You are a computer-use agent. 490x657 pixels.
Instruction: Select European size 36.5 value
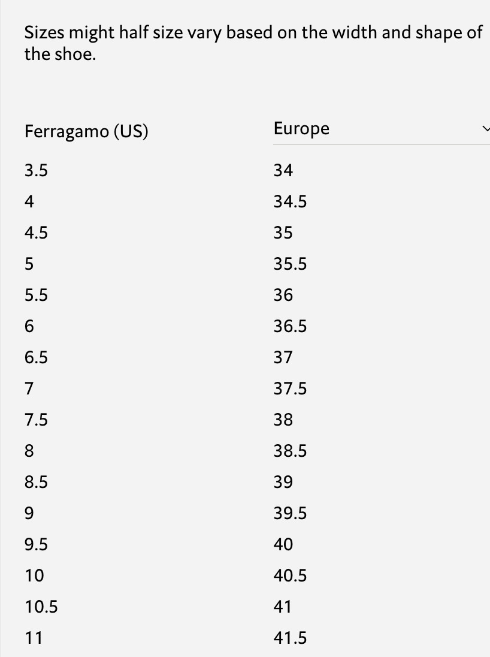tap(291, 327)
